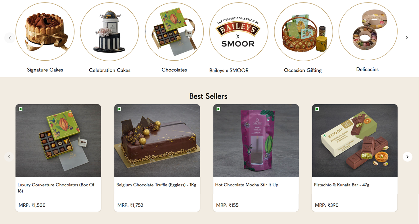
Task: Open the Signature Cakes category circle image
Action: (x=45, y=32)
